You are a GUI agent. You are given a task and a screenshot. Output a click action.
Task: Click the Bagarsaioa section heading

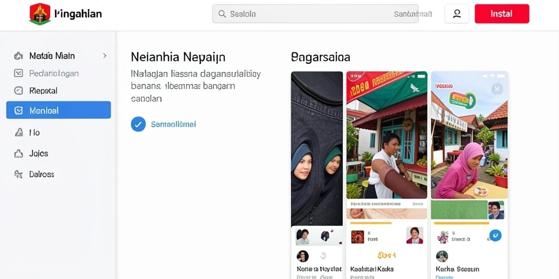(x=320, y=57)
